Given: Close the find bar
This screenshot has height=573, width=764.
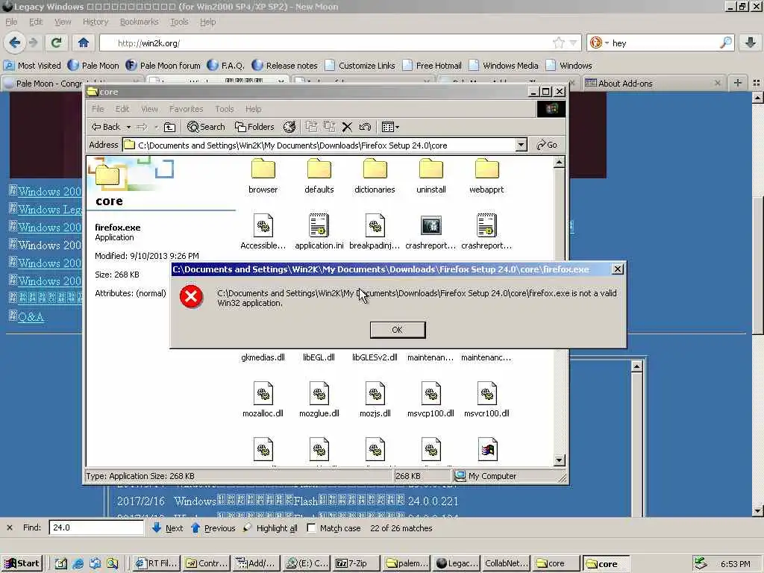Looking at the screenshot, I should pos(10,527).
